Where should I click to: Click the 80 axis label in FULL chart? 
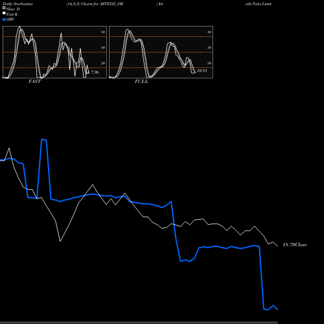click(x=209, y=32)
